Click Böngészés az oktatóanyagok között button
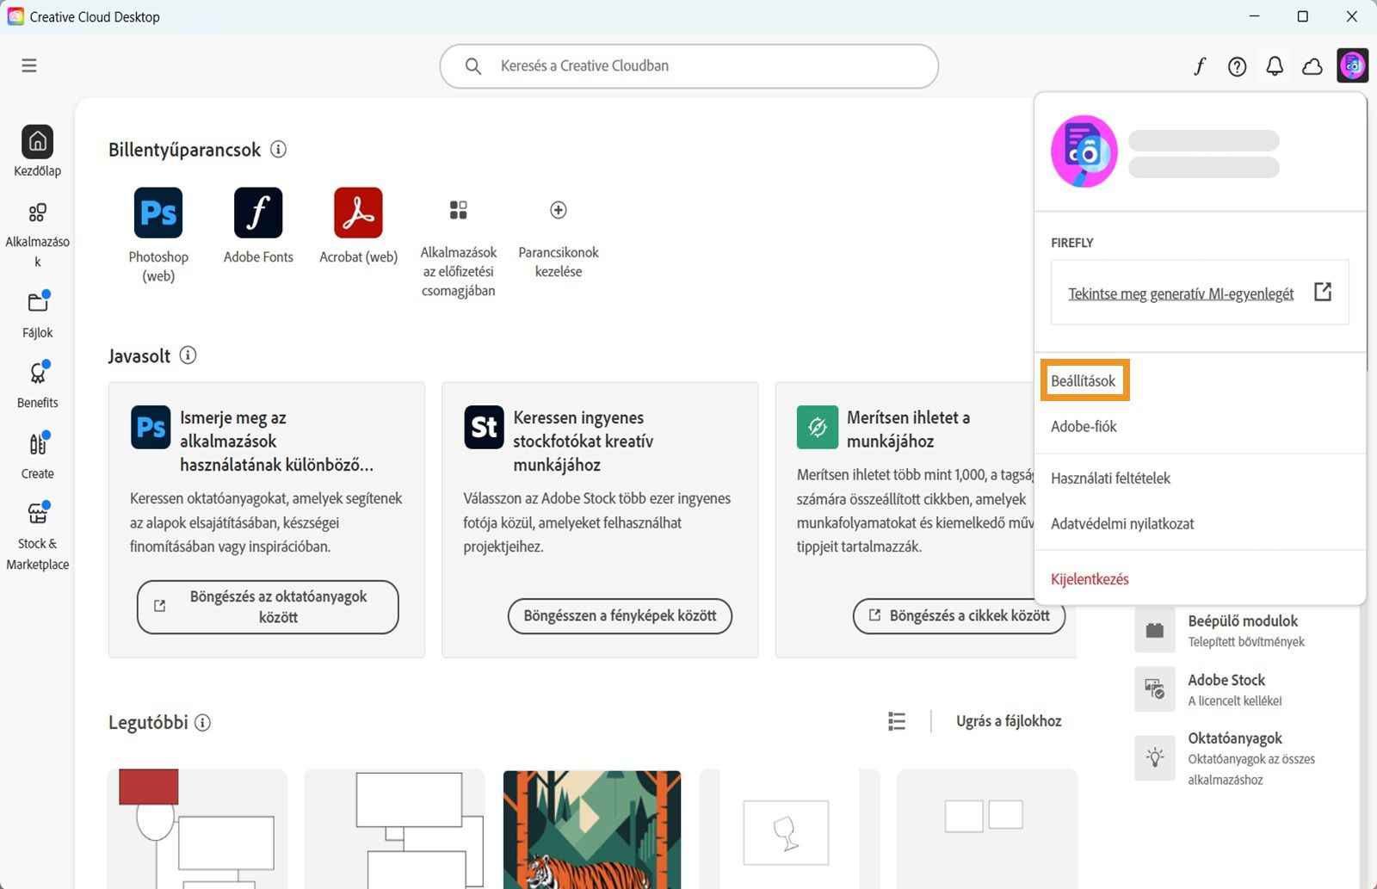1377x889 pixels. coord(268,607)
